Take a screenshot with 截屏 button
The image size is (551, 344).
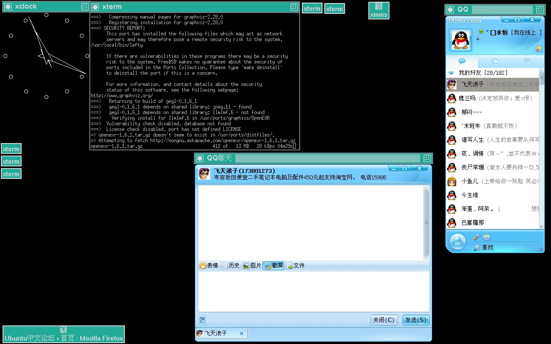point(274,266)
